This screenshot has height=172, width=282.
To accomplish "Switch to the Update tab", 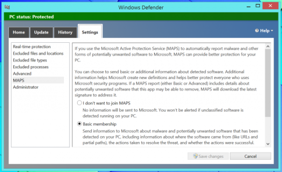I will coord(41,32).
